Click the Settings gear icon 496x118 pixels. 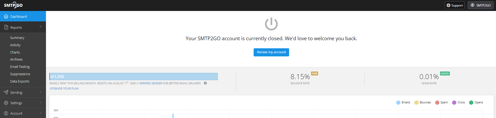point(6,103)
